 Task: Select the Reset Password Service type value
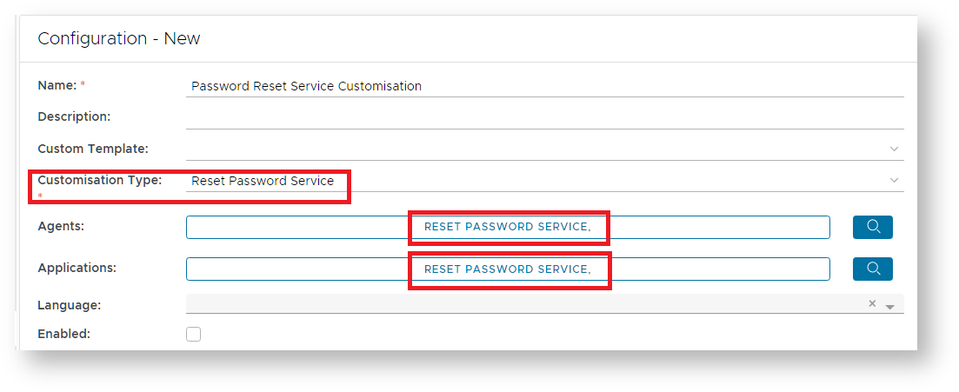pyautogui.click(x=263, y=181)
